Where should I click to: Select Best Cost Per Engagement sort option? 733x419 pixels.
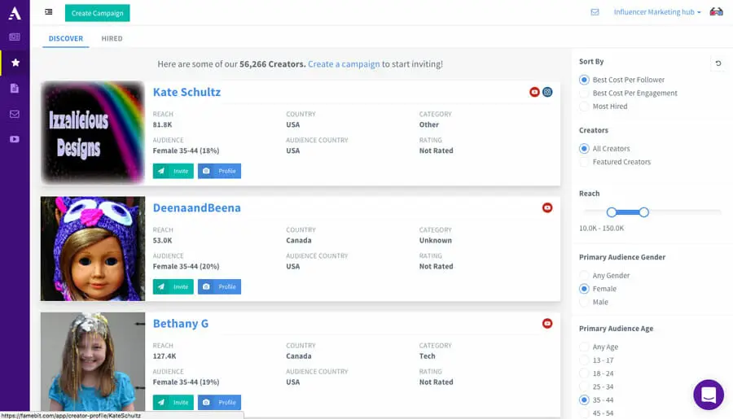(584, 94)
